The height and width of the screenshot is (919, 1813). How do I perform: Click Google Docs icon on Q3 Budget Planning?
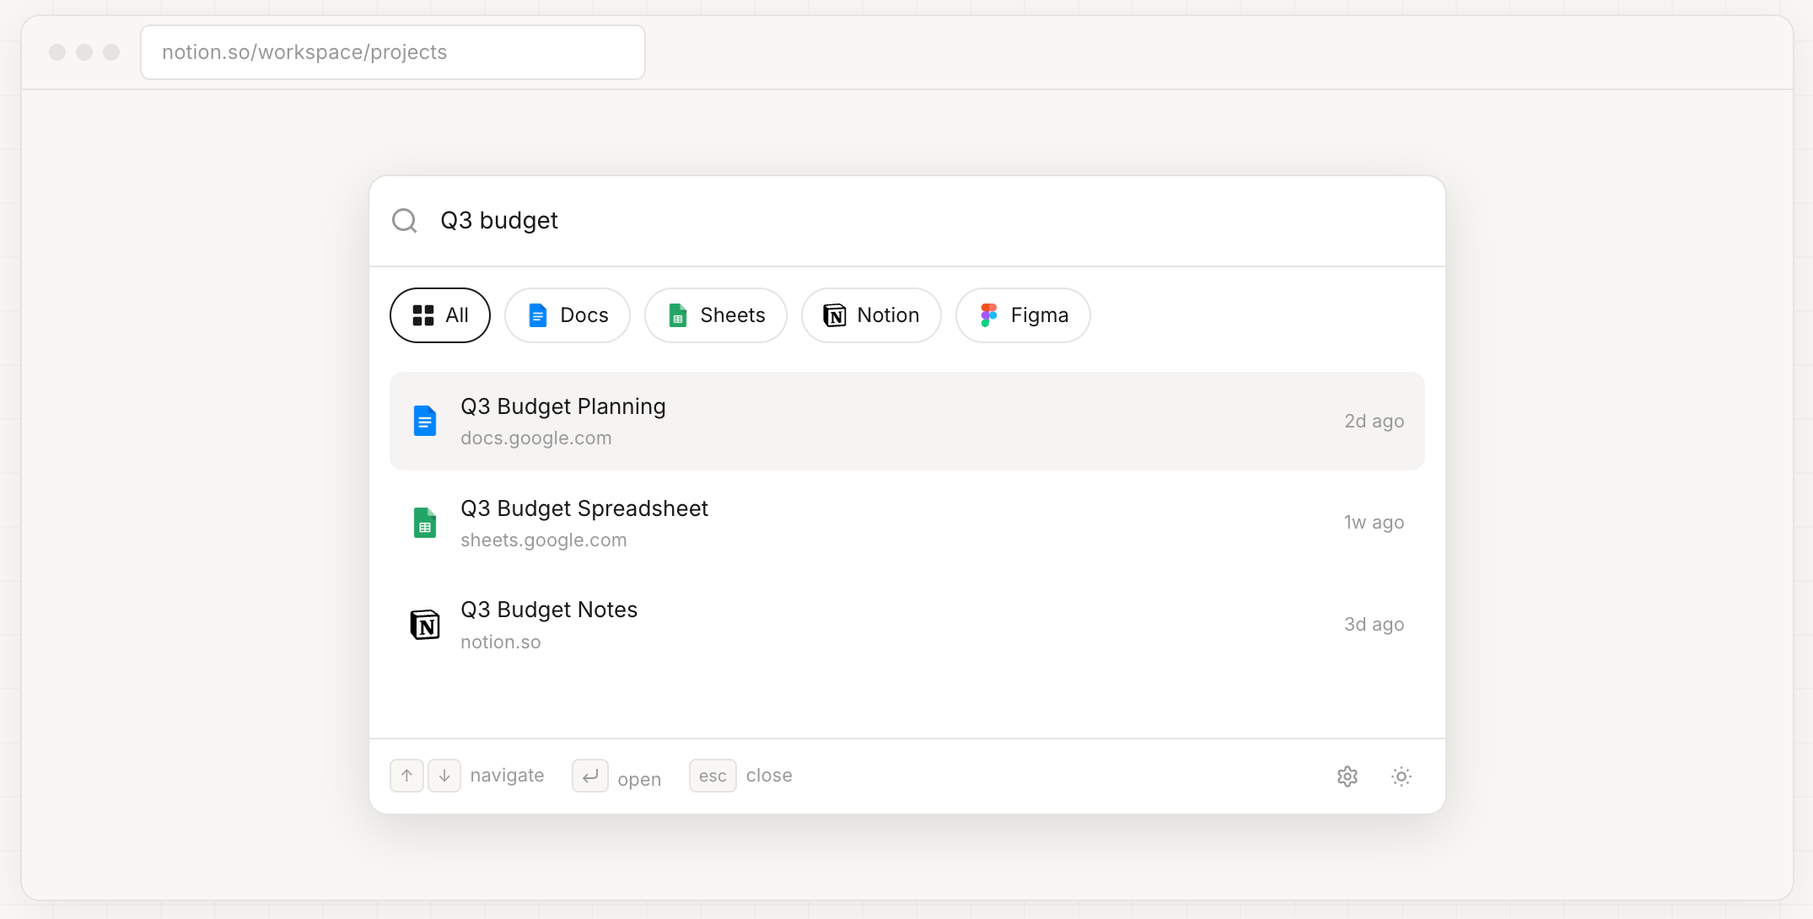click(x=425, y=421)
